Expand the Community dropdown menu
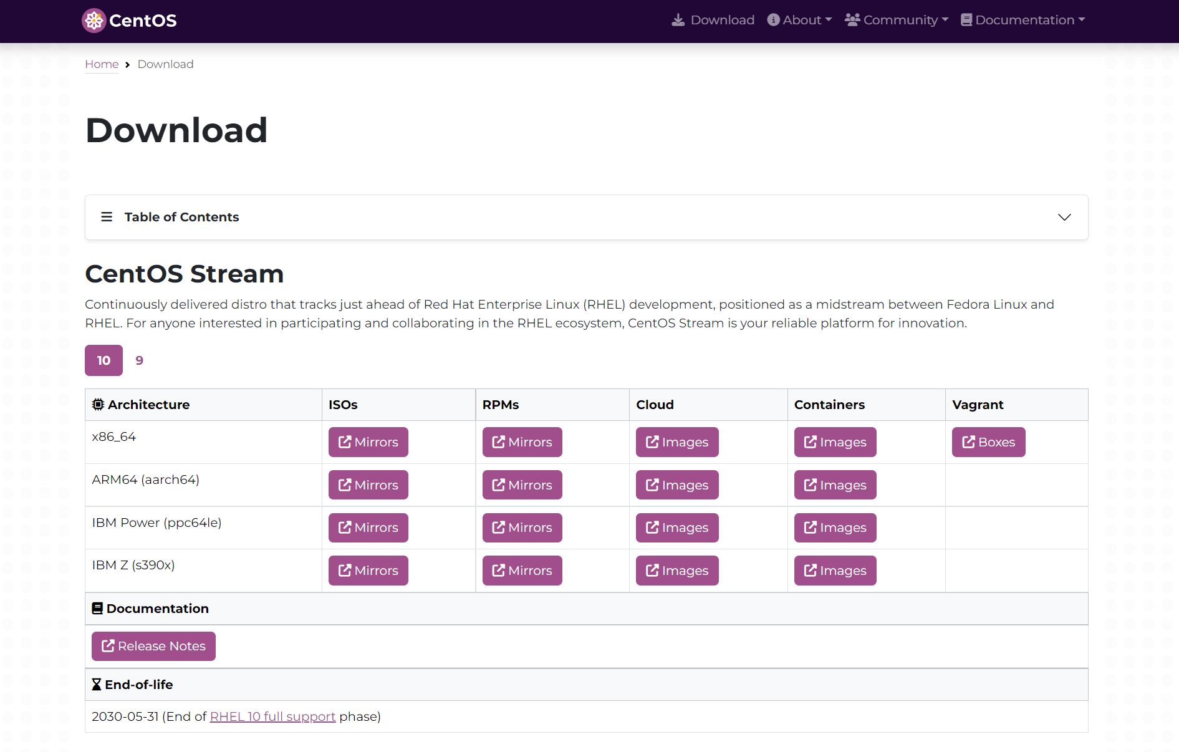The image size is (1179, 752). click(897, 20)
